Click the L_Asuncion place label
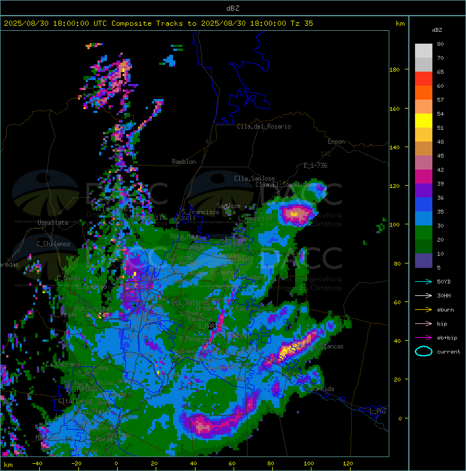Viewport: 466px width, 471px height. pyautogui.click(x=255, y=218)
